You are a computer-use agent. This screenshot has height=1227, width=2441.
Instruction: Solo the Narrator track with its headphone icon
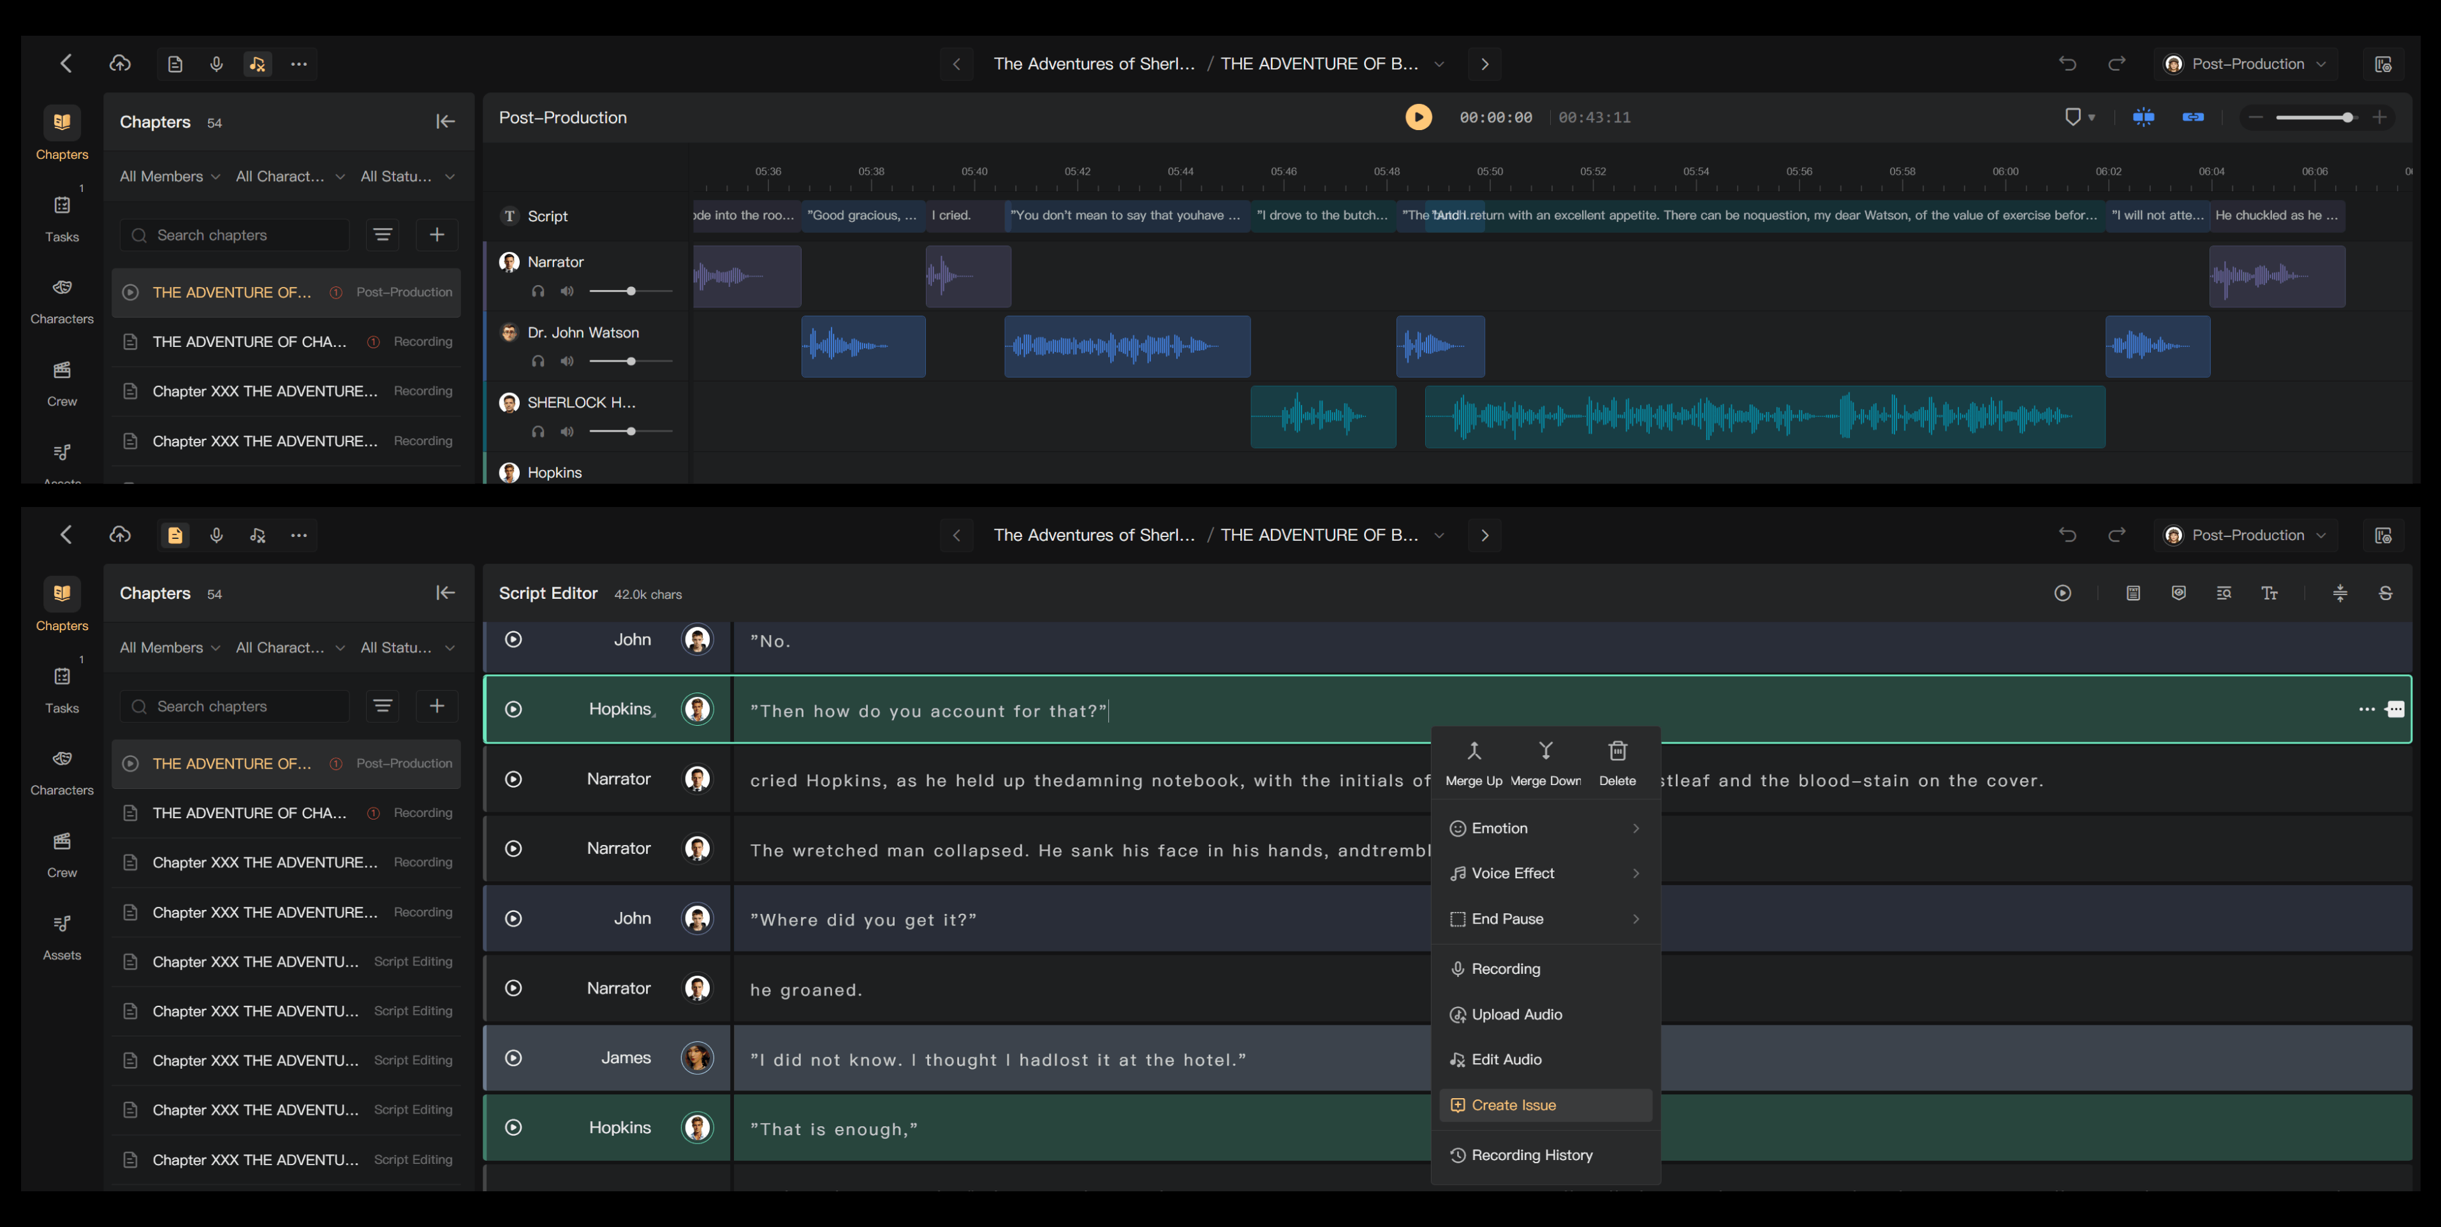[538, 291]
